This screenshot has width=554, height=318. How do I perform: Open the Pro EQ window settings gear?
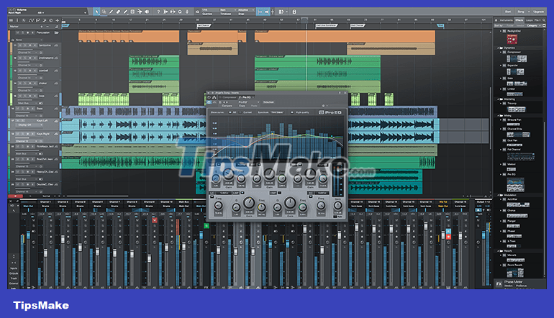[324, 106]
